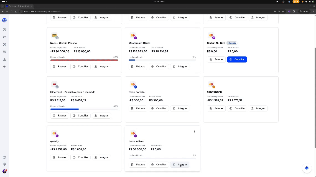Open the bar chart reports icon in sidebar
This screenshot has height=177, width=316.
(4, 59)
